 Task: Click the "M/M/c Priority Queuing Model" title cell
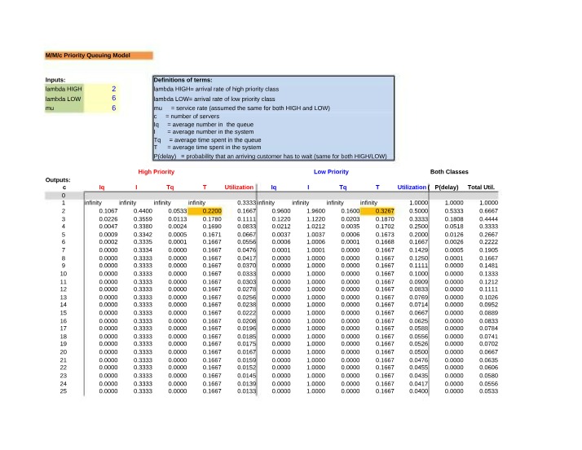[x=99, y=55]
